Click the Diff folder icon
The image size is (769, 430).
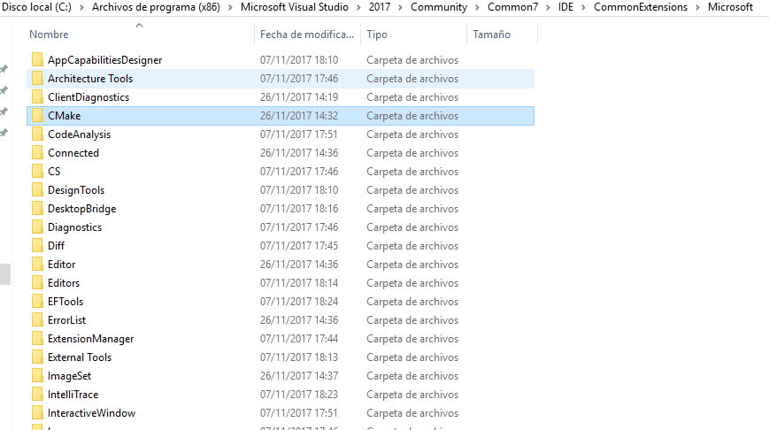click(37, 246)
